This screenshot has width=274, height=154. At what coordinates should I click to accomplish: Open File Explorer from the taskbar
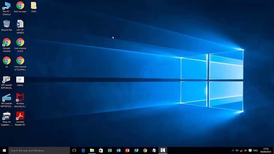pos(92,150)
